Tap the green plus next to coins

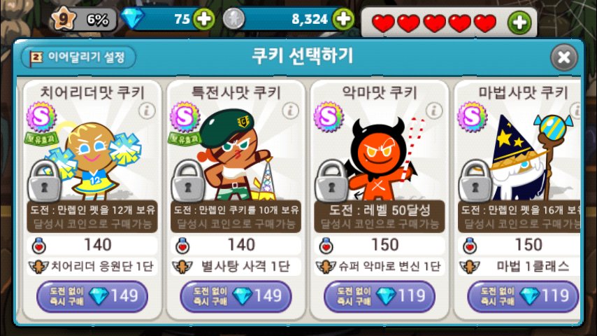click(343, 19)
